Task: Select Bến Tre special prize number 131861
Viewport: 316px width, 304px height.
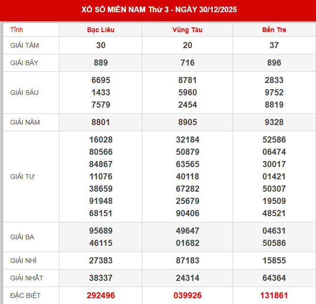Action: pos(274,296)
